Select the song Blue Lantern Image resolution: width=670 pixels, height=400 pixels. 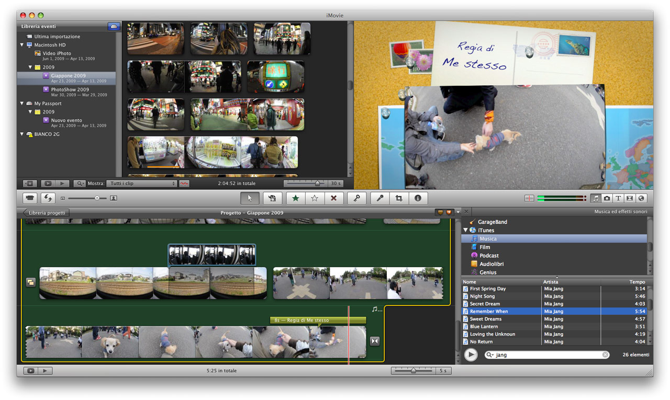554,326
